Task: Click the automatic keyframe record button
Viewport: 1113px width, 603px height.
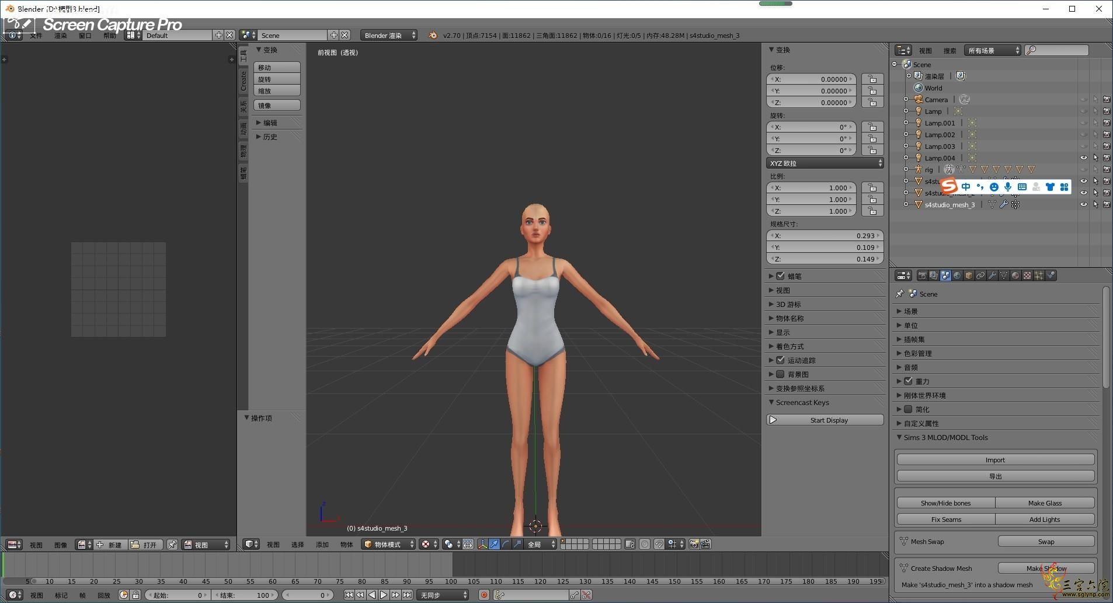Action: tap(484, 595)
